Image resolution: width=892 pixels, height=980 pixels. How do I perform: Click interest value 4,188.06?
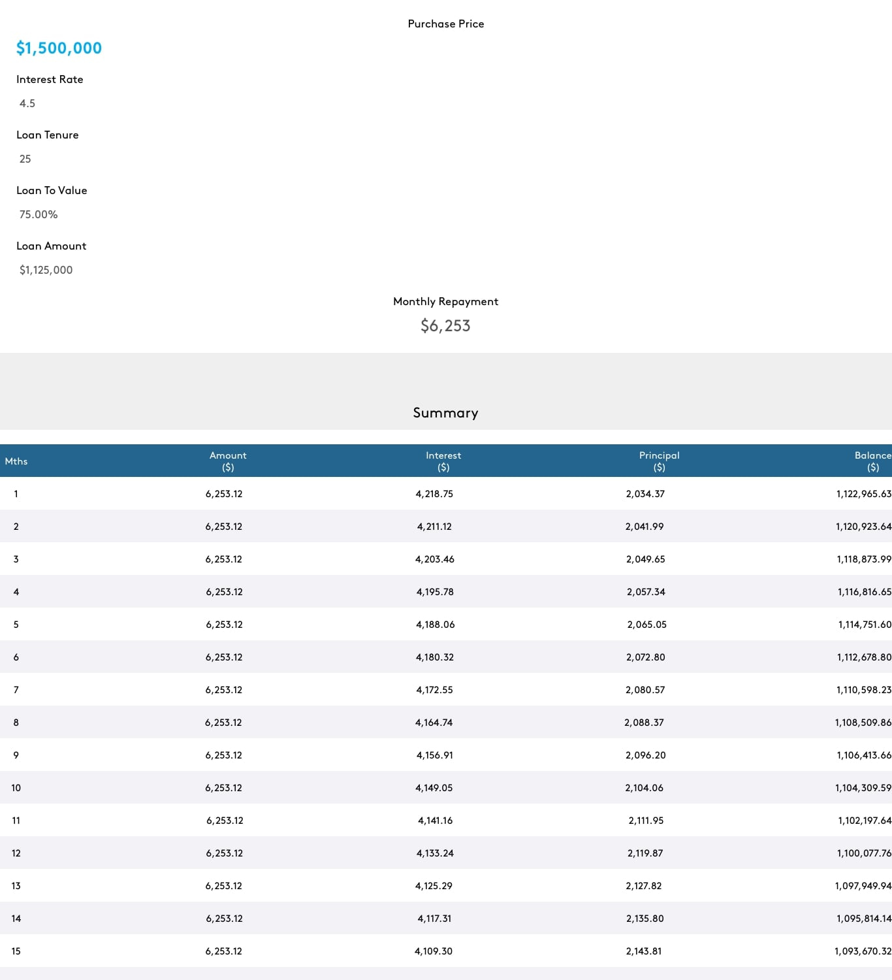pyautogui.click(x=436, y=625)
